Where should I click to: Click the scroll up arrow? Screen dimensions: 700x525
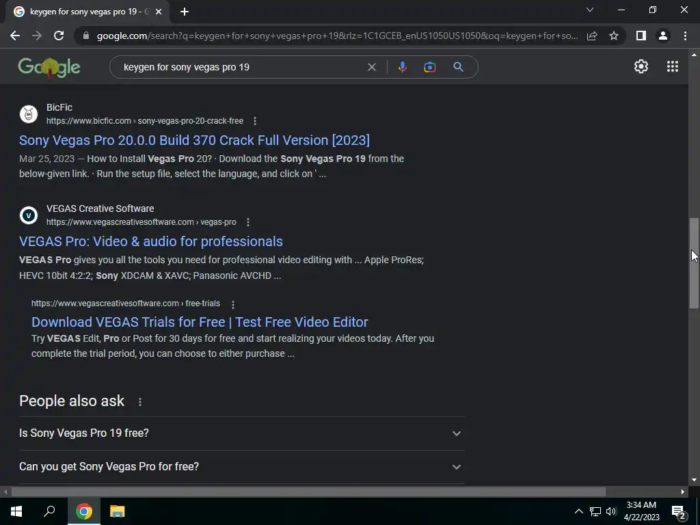click(694, 55)
